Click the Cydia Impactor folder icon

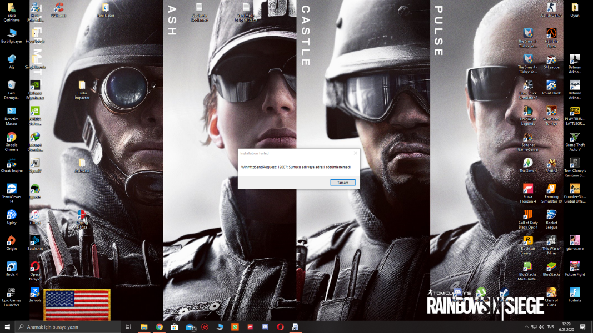[82, 86]
